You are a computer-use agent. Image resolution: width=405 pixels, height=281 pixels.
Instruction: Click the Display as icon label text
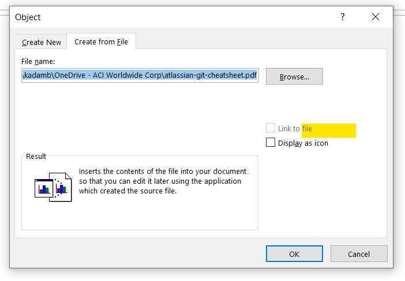(x=303, y=143)
